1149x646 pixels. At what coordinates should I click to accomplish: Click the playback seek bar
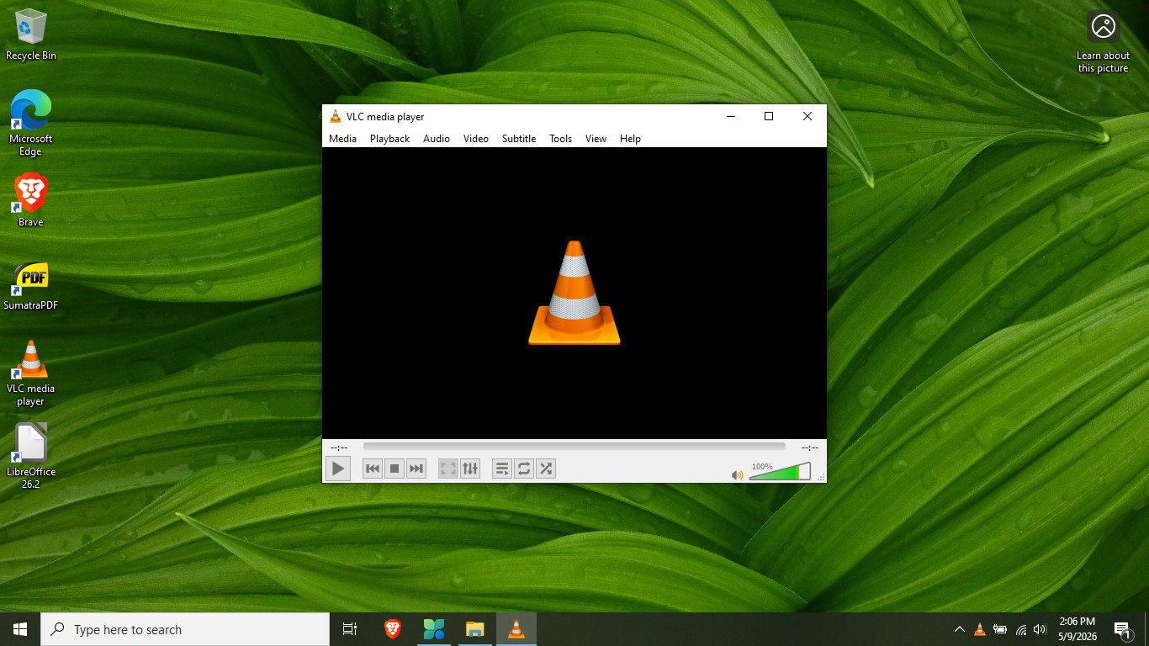point(574,447)
